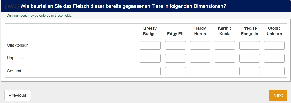
Task: Select Olfaktorisch field for Hardy Heron
Action: coord(200,45)
